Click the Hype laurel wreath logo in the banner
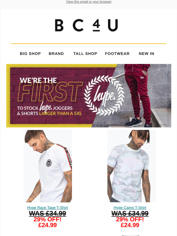 point(104,95)
